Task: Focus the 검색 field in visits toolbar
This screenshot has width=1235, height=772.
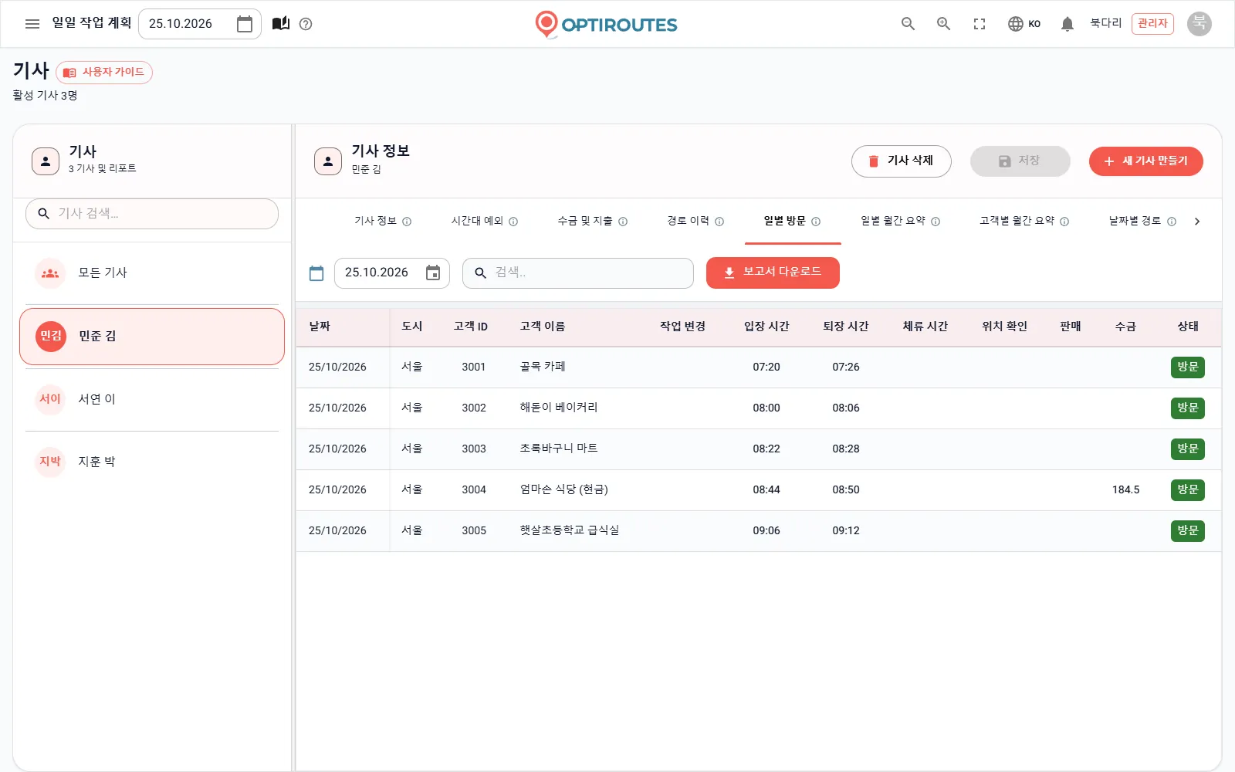Action: click(x=578, y=273)
